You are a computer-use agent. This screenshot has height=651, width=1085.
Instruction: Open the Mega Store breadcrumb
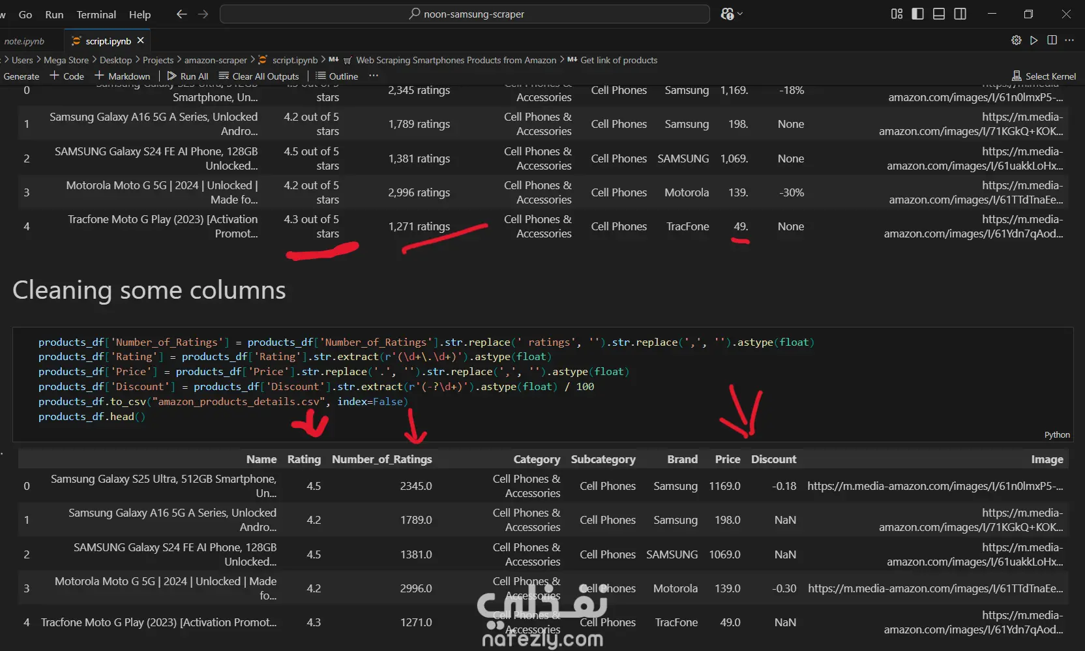click(x=66, y=60)
